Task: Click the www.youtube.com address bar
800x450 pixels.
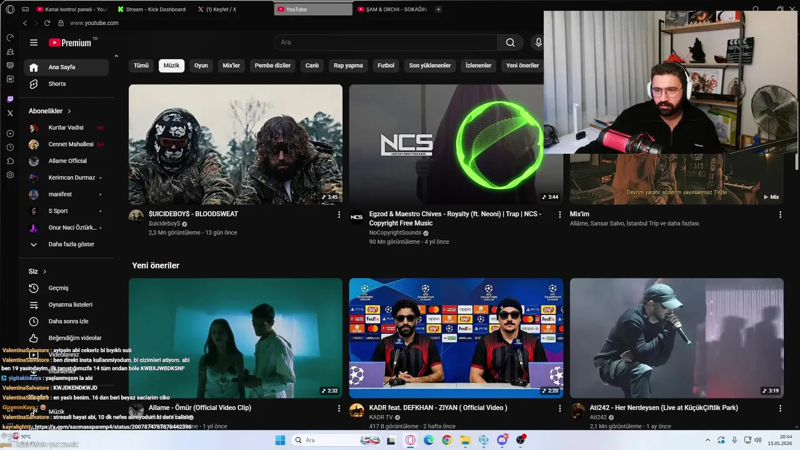Action: pyautogui.click(x=94, y=23)
